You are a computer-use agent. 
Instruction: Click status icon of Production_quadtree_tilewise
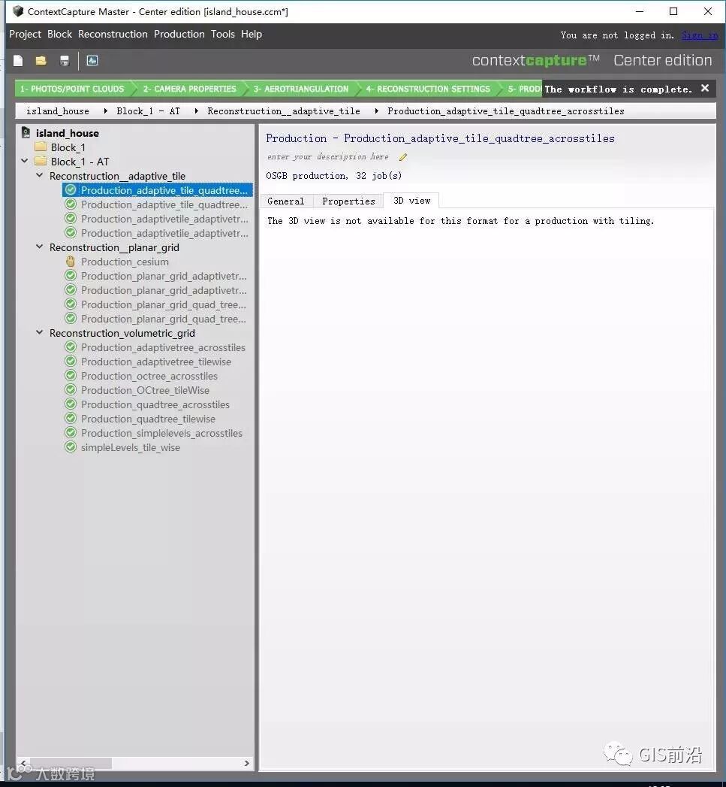click(71, 418)
